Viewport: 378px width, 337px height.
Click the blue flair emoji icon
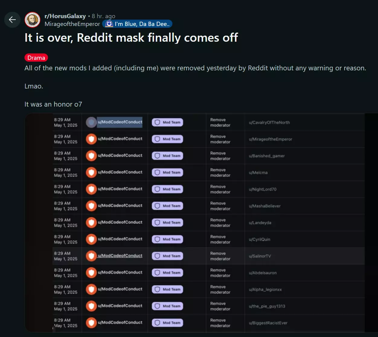[x=109, y=24]
